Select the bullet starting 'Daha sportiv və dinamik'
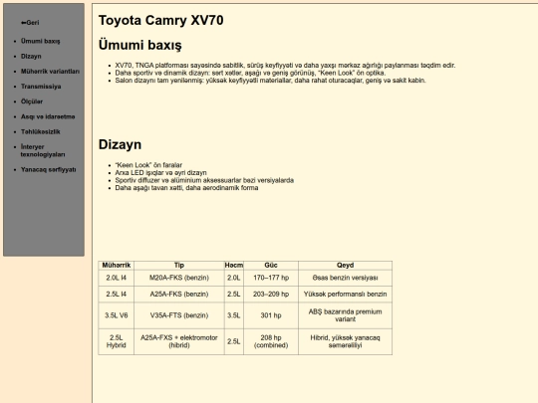 250,73
